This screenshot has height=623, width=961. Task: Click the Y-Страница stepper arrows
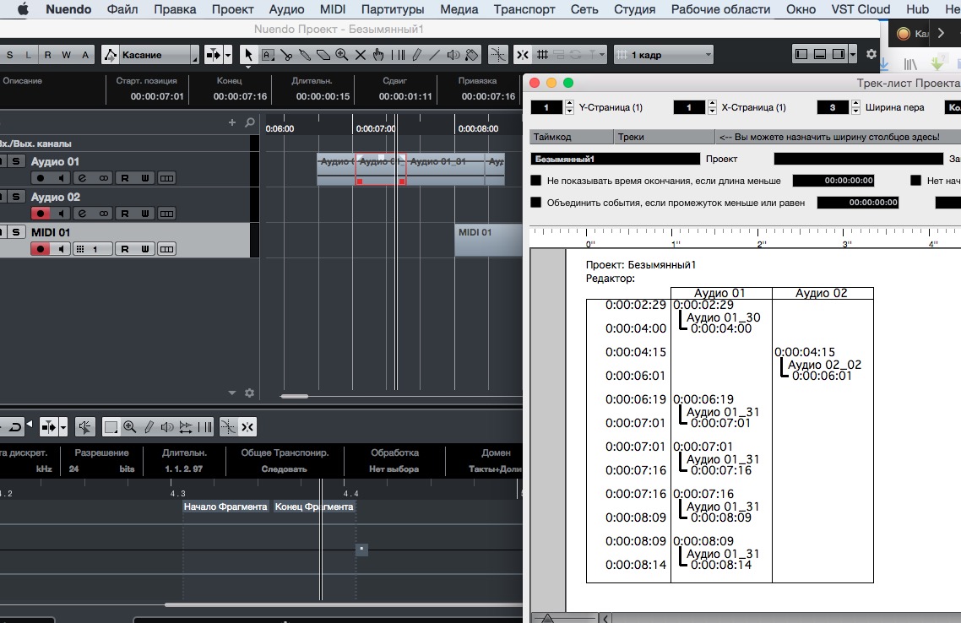coord(569,107)
